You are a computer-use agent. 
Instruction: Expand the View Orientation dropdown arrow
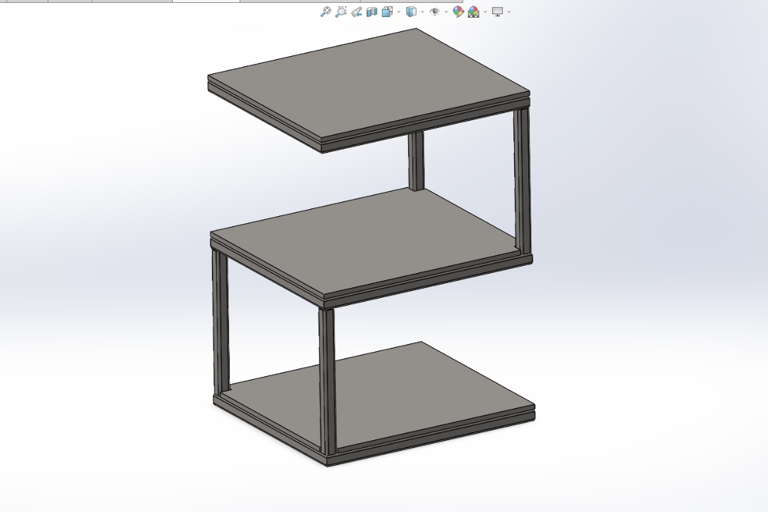(x=399, y=12)
